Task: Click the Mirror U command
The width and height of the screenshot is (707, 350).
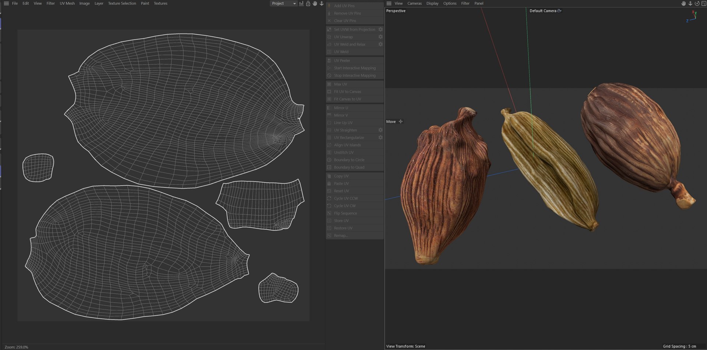Action: coord(355,108)
